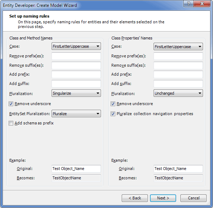Edit the properties Original example text field
This screenshot has width=213, height=208.
tap(178, 169)
